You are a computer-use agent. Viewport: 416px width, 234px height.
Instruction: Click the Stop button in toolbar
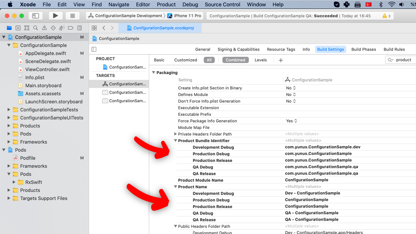[x=72, y=16]
